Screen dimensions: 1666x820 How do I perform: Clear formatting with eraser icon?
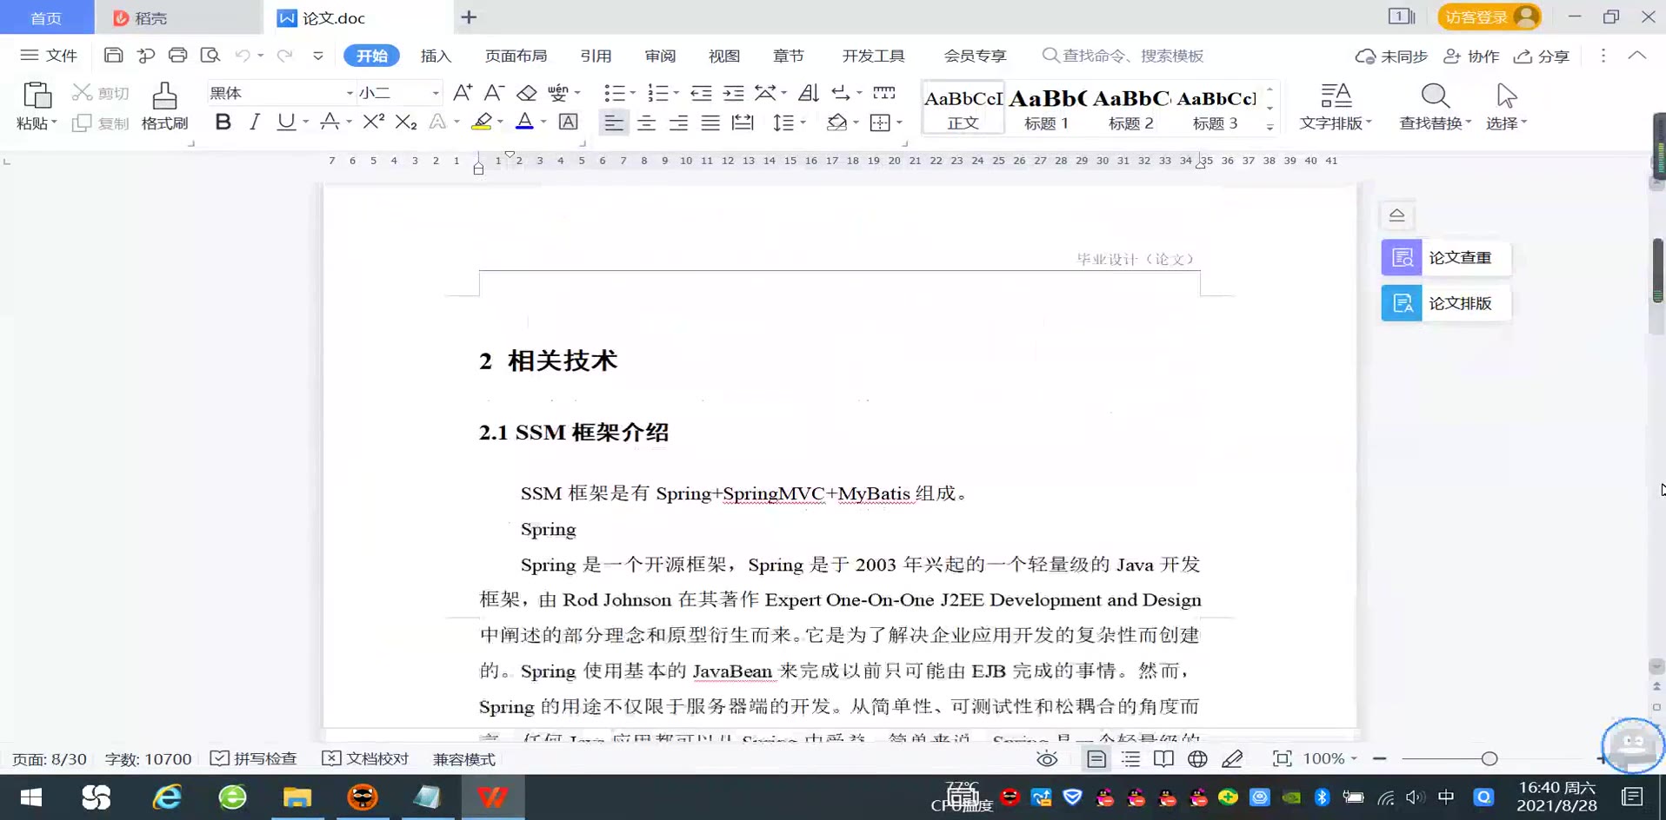tap(527, 93)
